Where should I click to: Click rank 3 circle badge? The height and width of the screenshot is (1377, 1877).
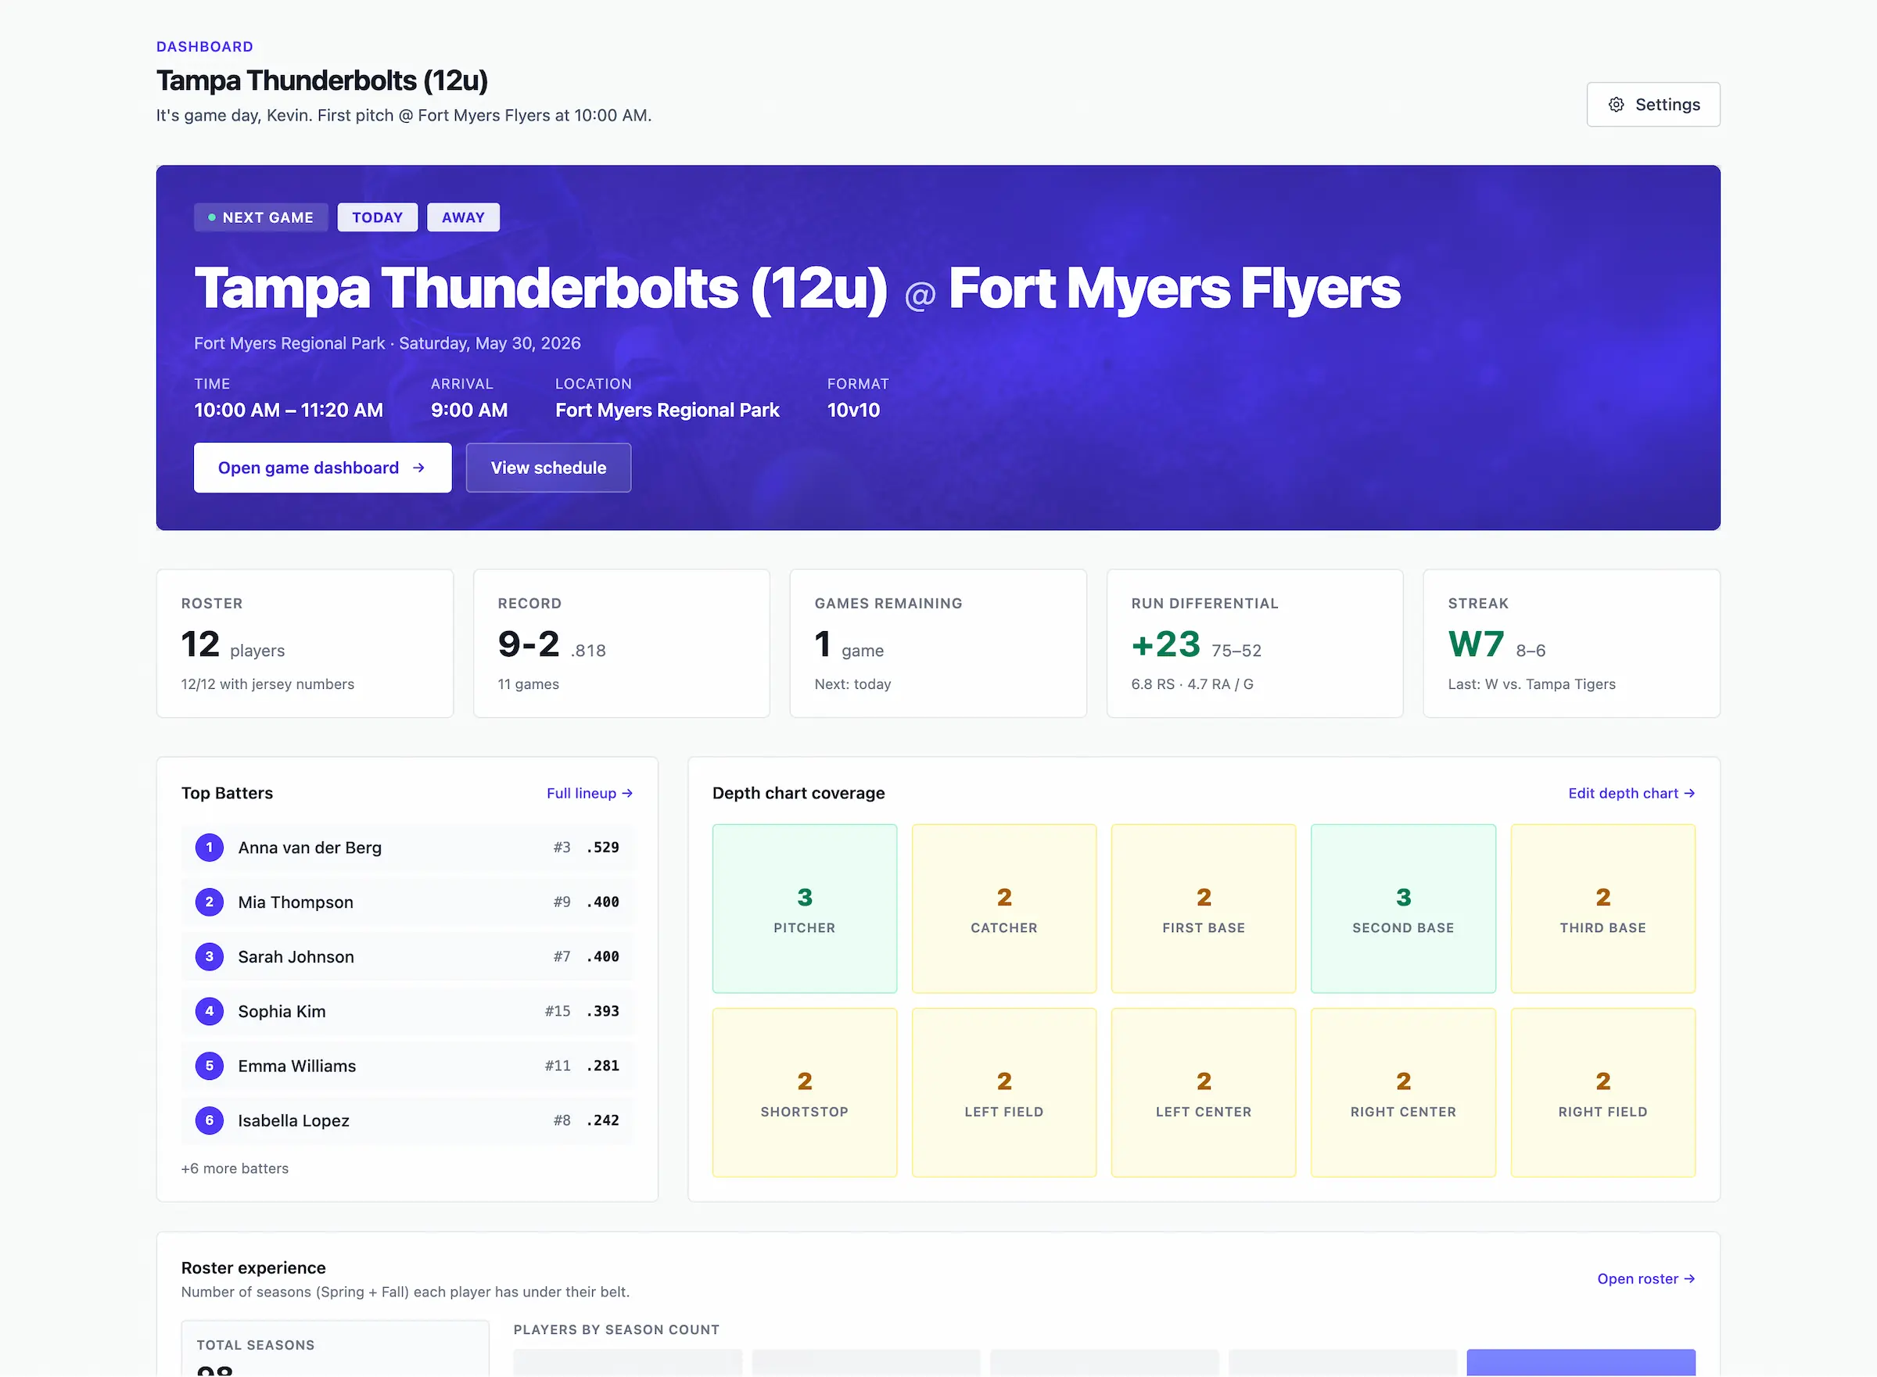tap(209, 956)
